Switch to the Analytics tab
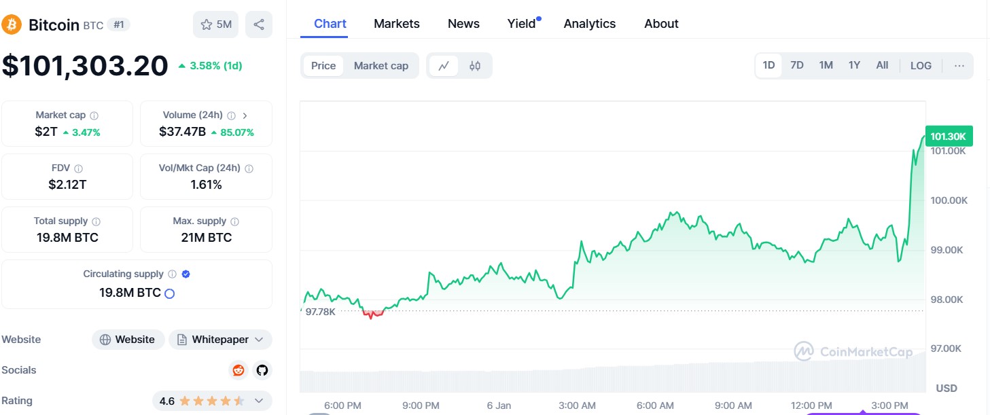 coord(590,24)
